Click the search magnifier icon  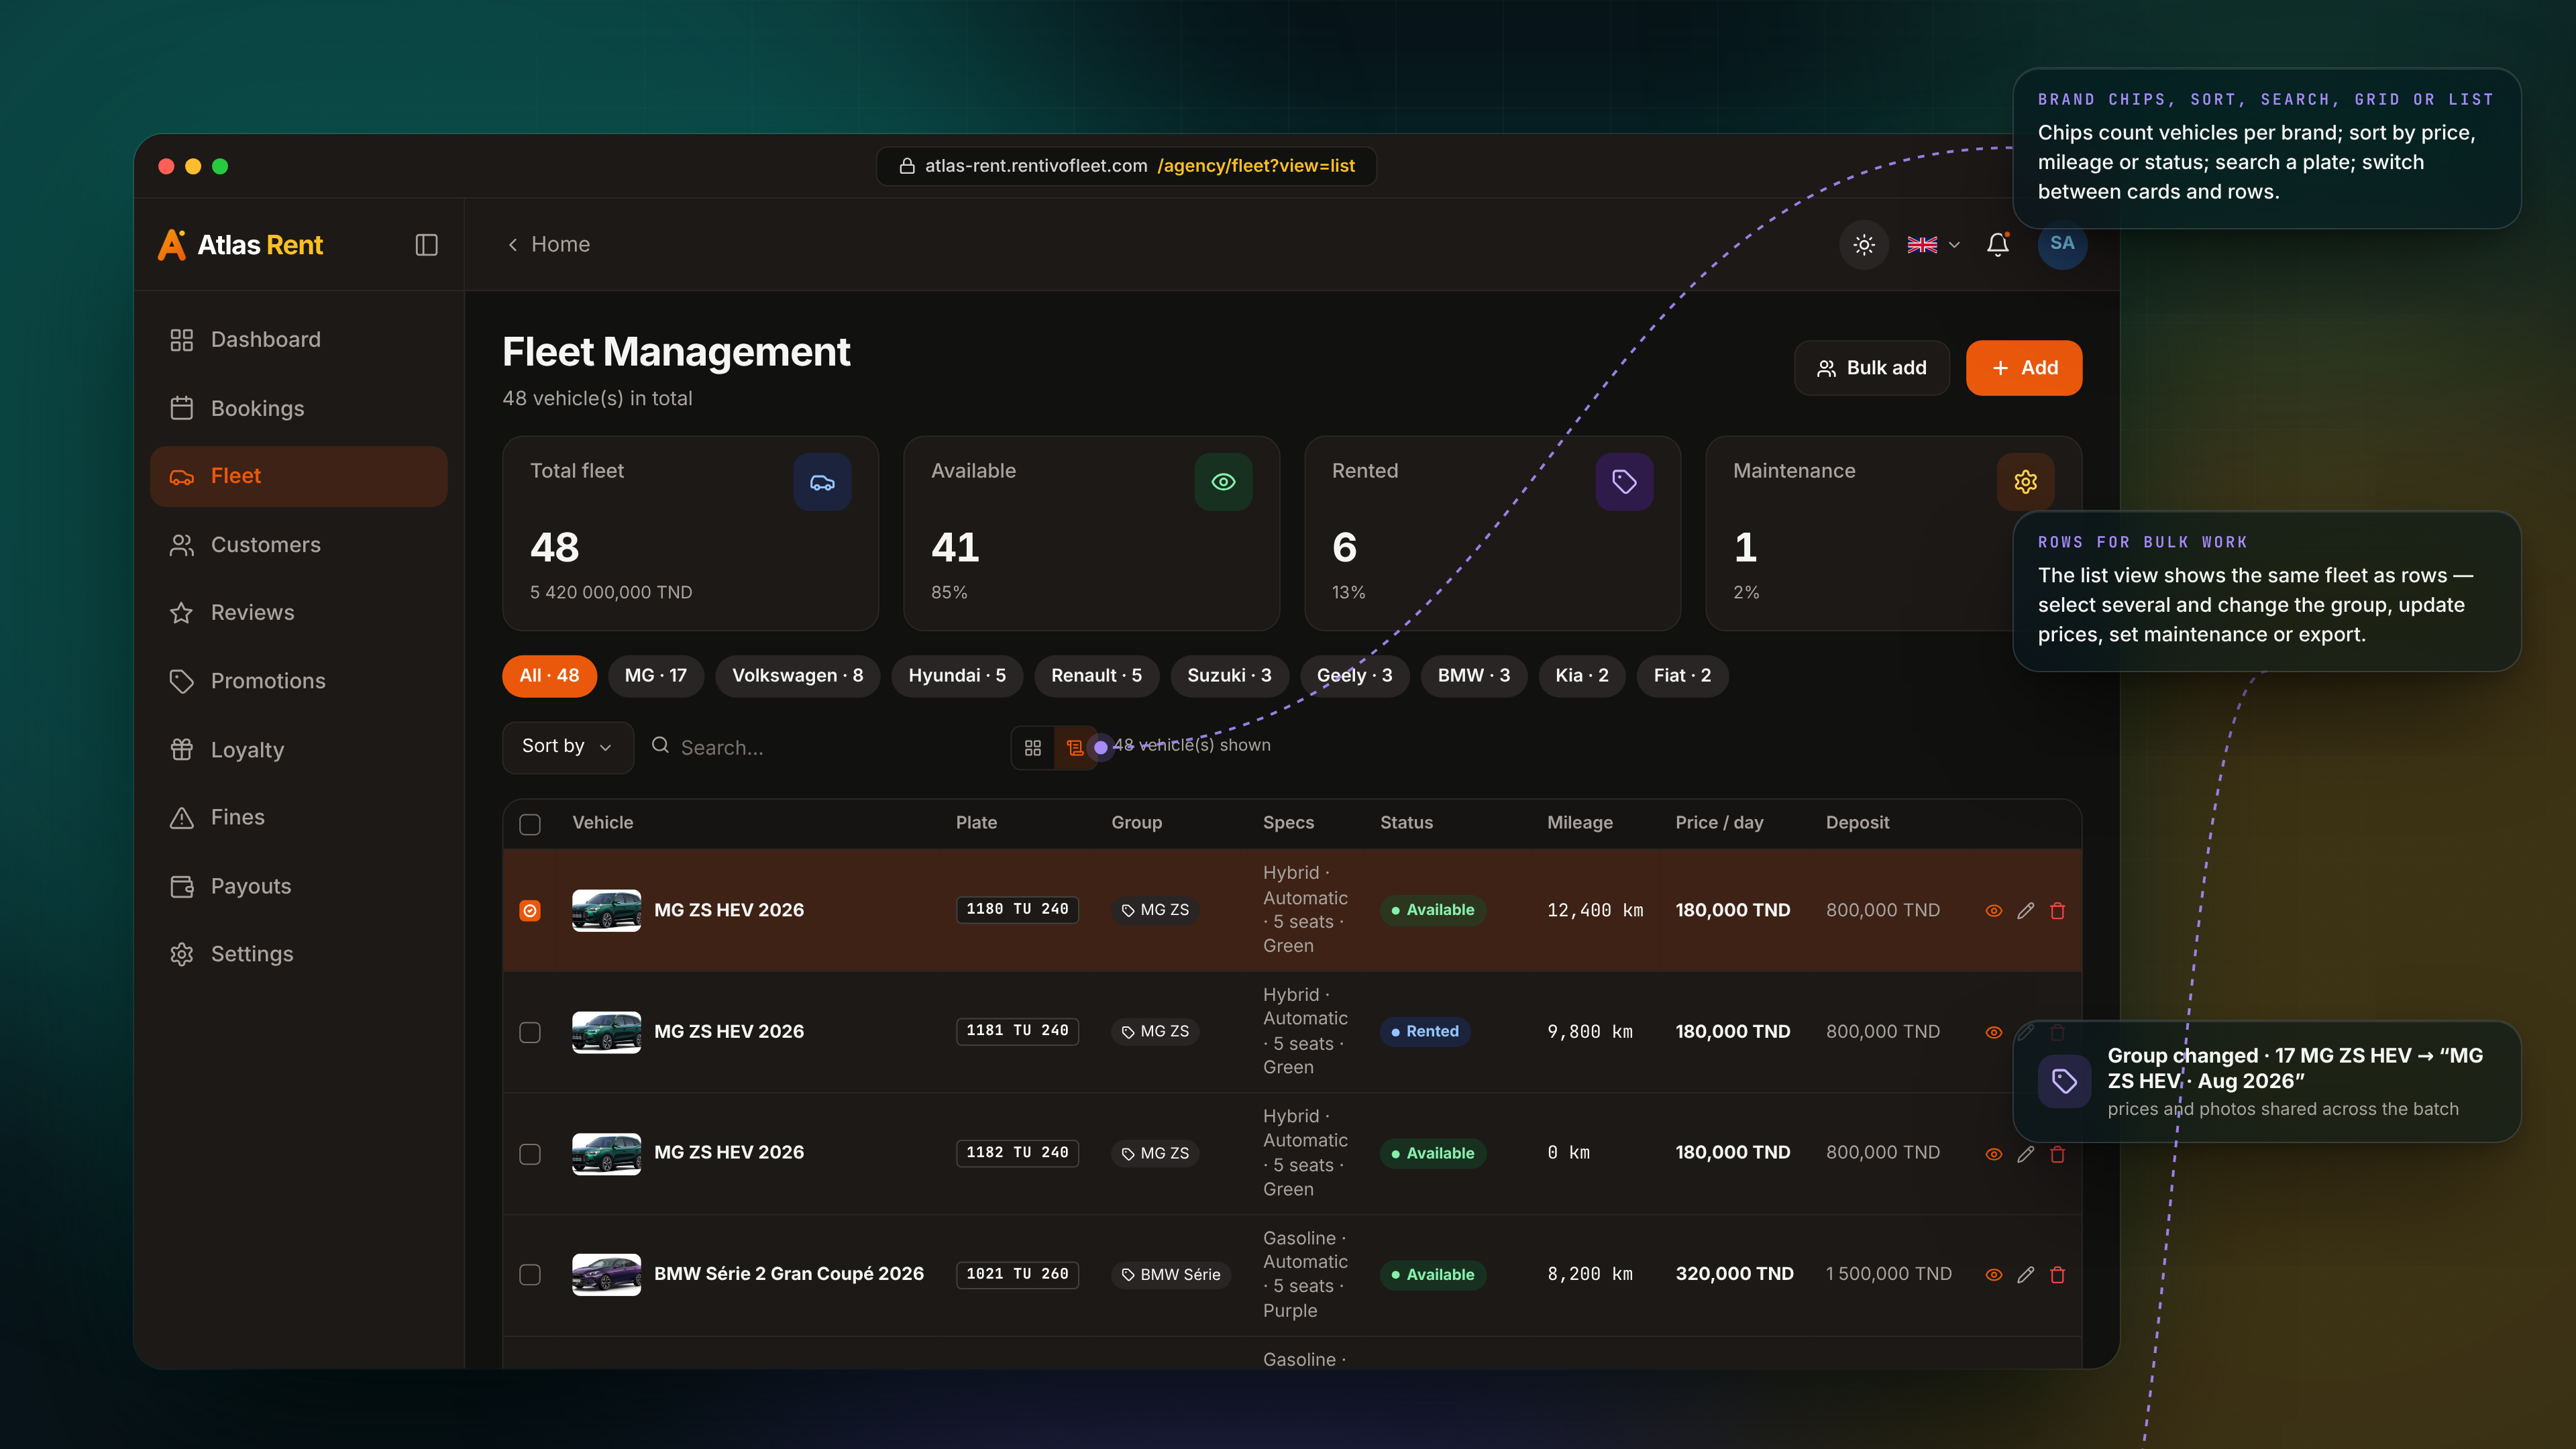click(x=660, y=745)
